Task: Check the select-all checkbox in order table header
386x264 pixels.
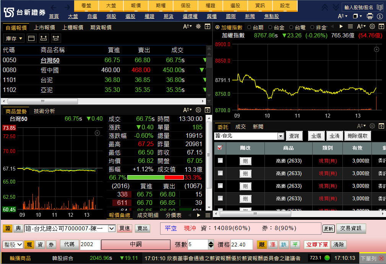Action: click(x=220, y=148)
